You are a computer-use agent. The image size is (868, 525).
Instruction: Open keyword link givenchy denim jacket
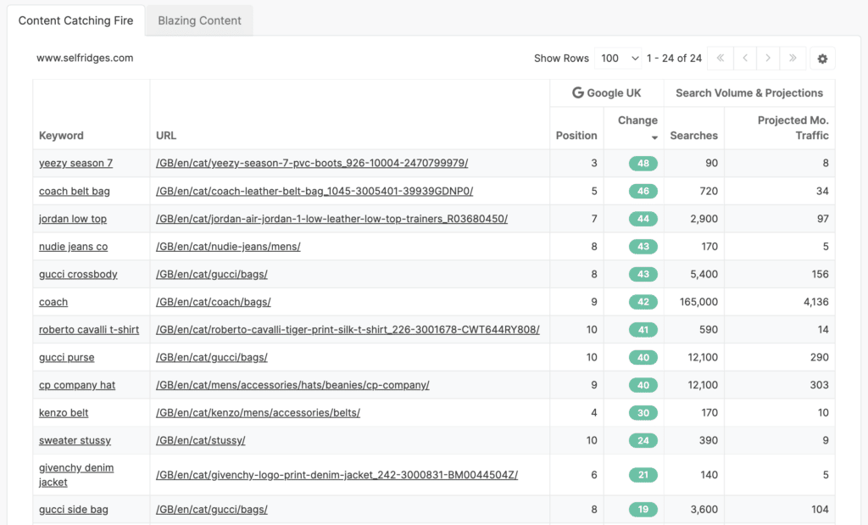[x=75, y=475]
